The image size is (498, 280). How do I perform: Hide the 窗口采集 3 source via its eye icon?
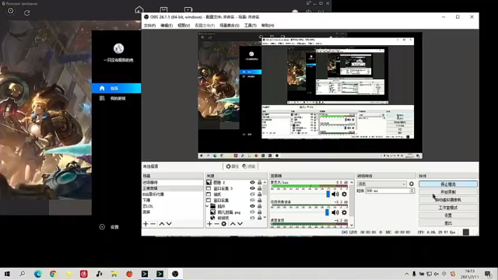(252, 188)
